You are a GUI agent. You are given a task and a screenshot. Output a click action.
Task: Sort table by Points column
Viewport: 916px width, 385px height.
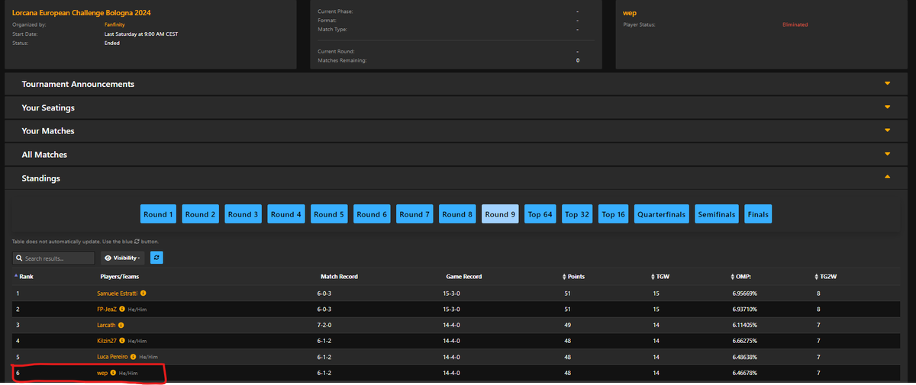(x=573, y=276)
